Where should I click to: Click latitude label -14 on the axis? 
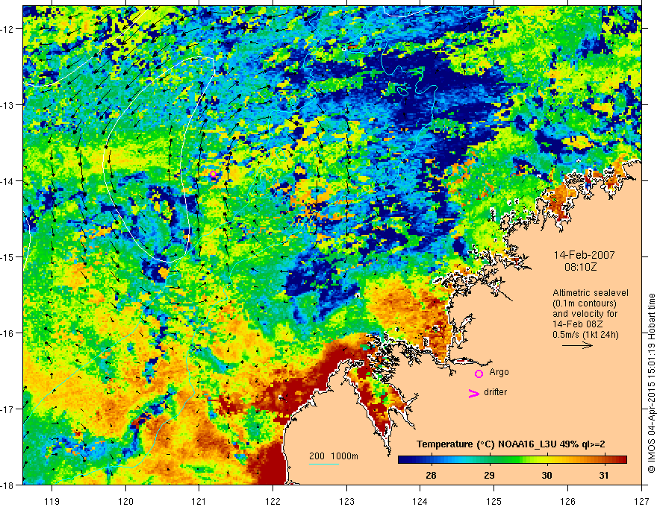coord(8,180)
